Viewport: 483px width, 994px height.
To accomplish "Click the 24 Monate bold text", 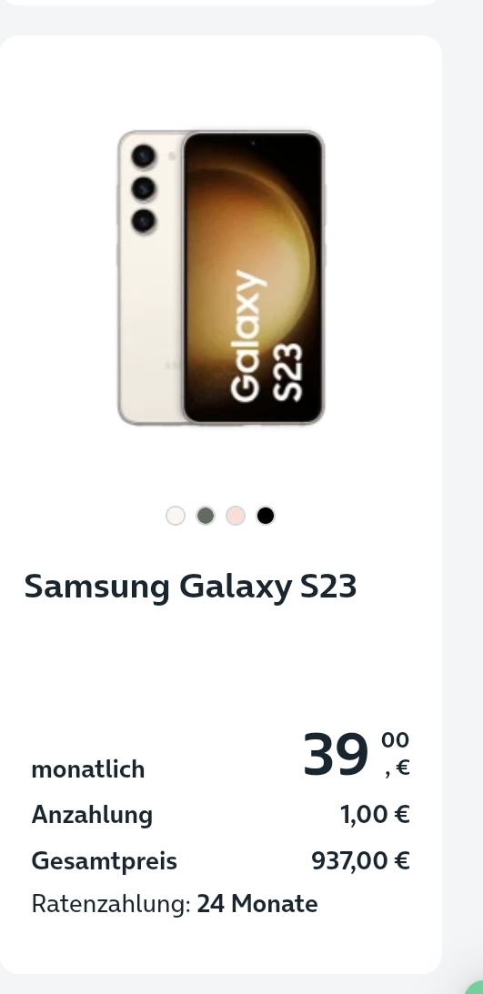I will tap(257, 903).
